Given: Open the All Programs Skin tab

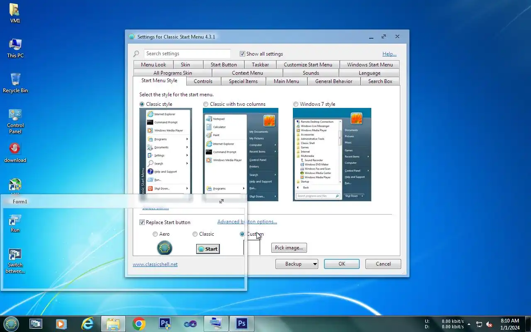Looking at the screenshot, I should 173,73.
